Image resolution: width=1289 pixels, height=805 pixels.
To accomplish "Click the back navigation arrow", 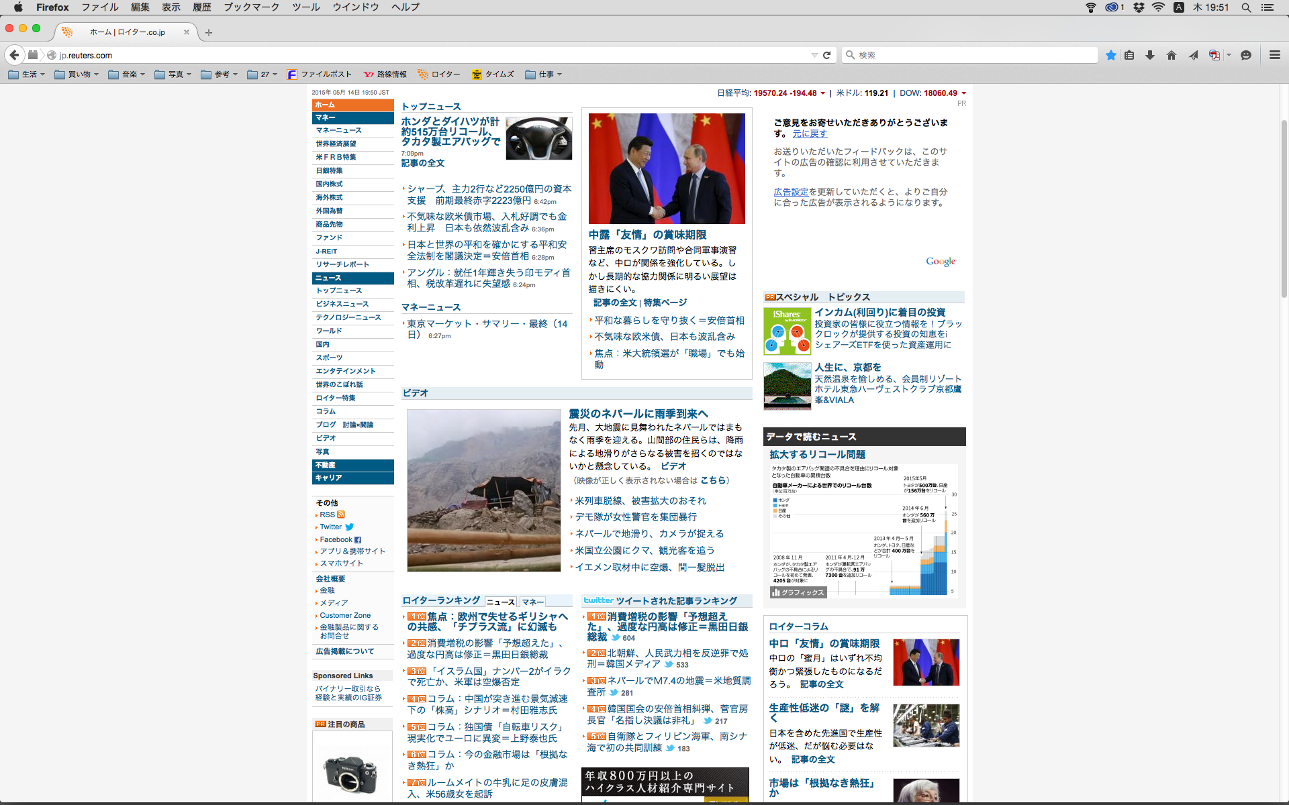I will (14, 55).
